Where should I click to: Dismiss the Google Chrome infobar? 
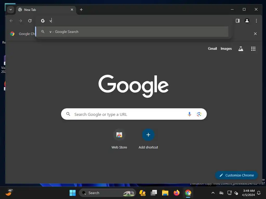[255, 34]
